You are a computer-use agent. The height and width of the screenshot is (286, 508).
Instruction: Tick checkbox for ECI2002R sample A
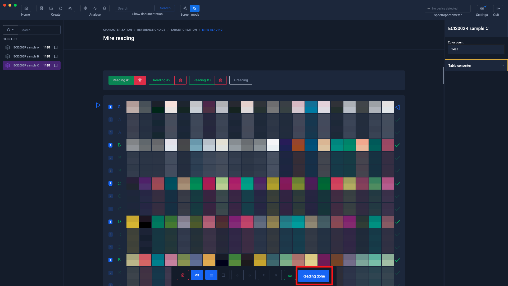(56, 47)
